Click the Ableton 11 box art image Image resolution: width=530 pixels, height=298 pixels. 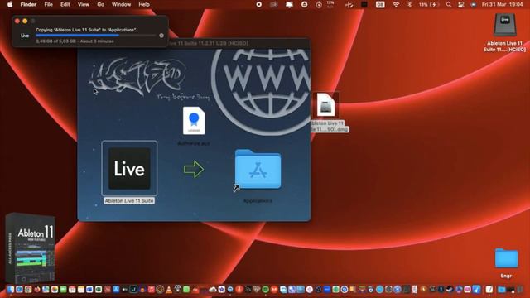30,248
